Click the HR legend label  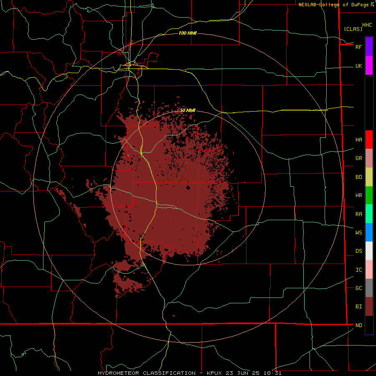click(358, 195)
